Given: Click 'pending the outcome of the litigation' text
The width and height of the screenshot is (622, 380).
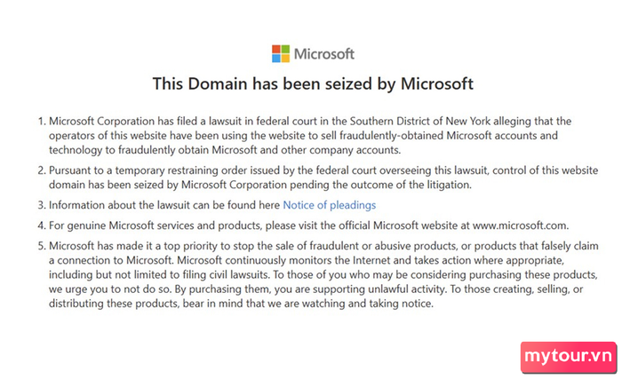Looking at the screenshot, I should 380,185.
